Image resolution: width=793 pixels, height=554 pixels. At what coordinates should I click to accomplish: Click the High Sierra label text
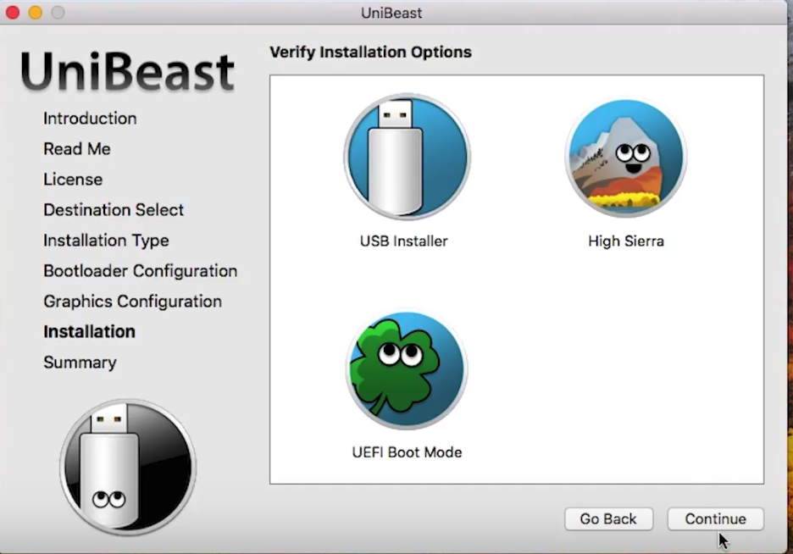(625, 241)
